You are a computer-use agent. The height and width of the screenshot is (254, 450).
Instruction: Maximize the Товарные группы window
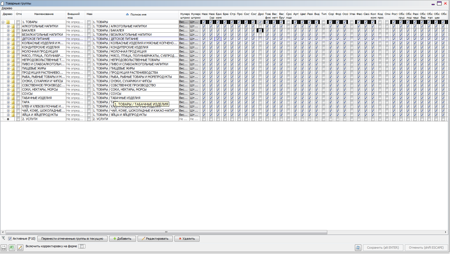439,3
